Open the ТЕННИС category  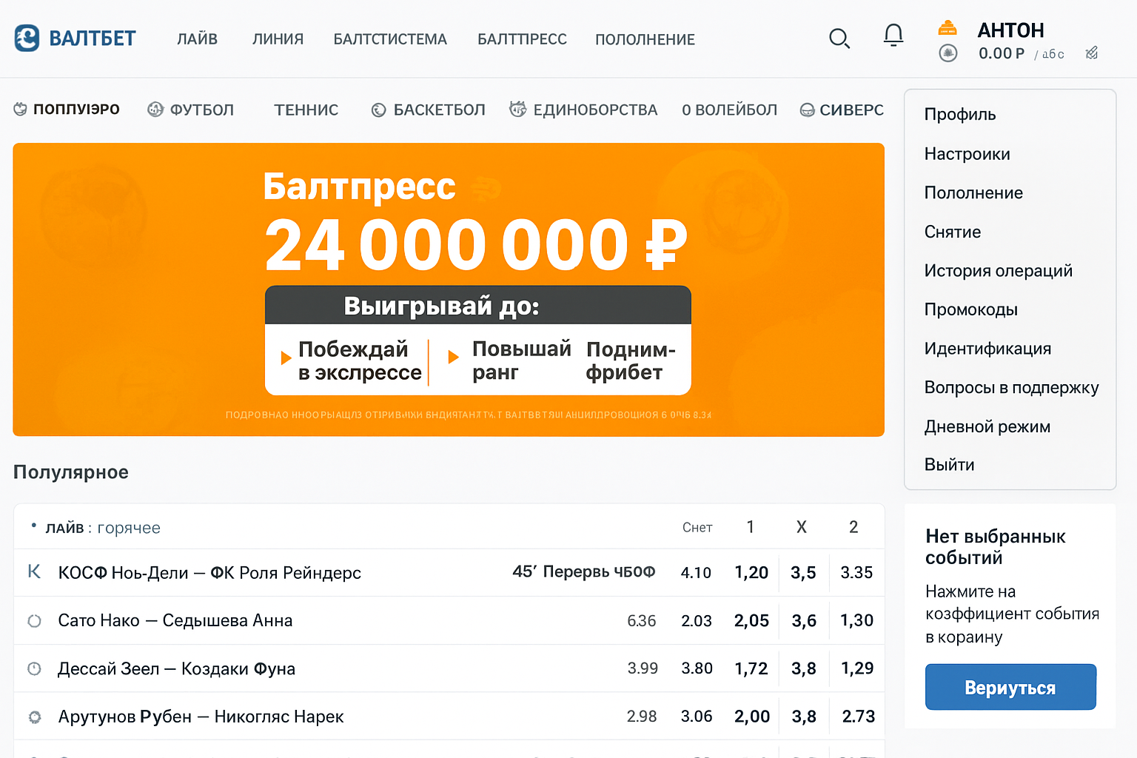(306, 109)
